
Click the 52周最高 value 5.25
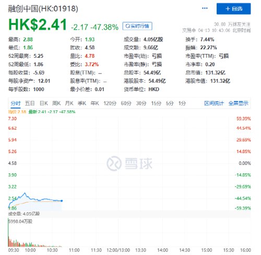(38, 56)
